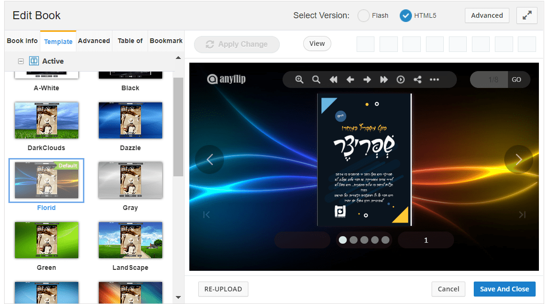Select the LandScape template thumbnail
Screen dimensions: 545x304
(130, 240)
